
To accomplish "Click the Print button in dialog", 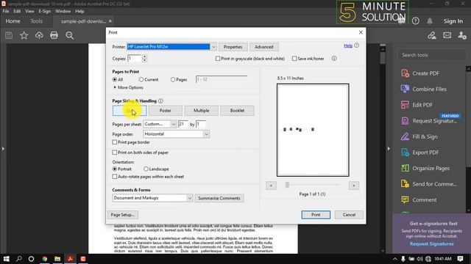I will 316,215.
